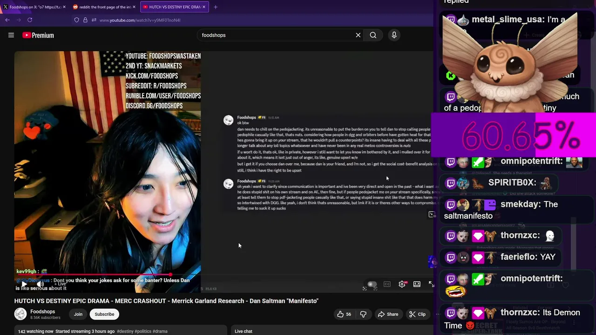Viewport: 596px width, 335px height.
Task: Click '8.56K subscribers' count
Action: (x=45, y=318)
